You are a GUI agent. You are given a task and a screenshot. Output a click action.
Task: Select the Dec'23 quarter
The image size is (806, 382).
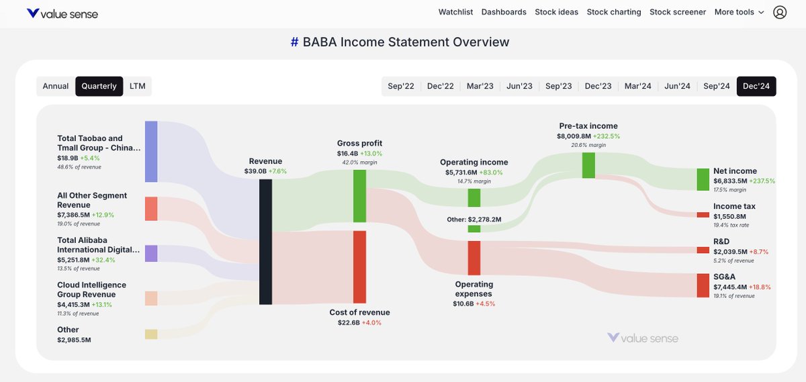(x=598, y=86)
